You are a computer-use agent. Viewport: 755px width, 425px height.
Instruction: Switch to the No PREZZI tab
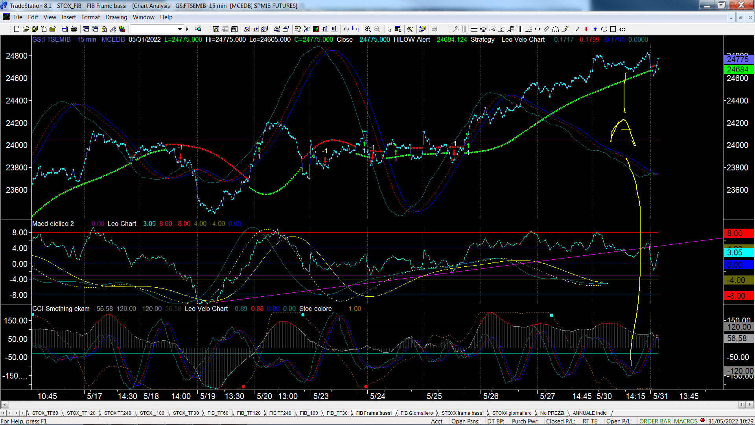(552, 413)
